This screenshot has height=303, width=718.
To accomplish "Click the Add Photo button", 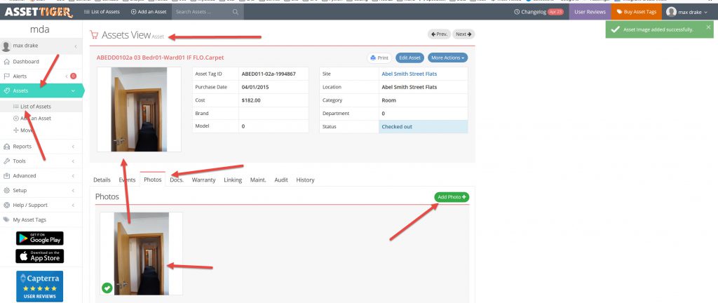I will 452,197.
